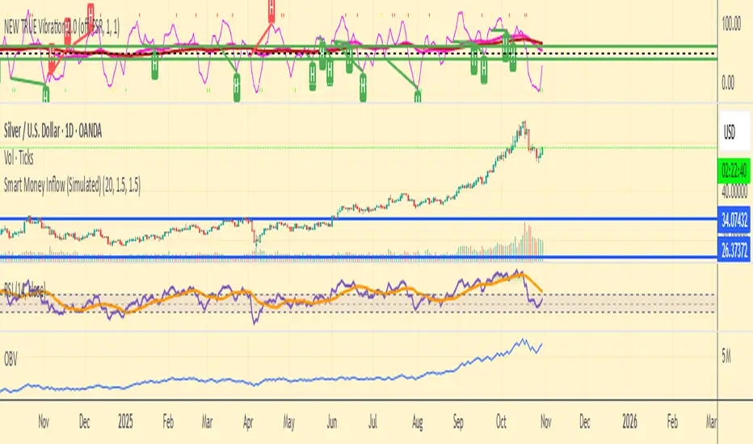Viewport: 753px width, 444px height.
Task: Click the 40.00000 price scale value
Action: click(x=734, y=191)
